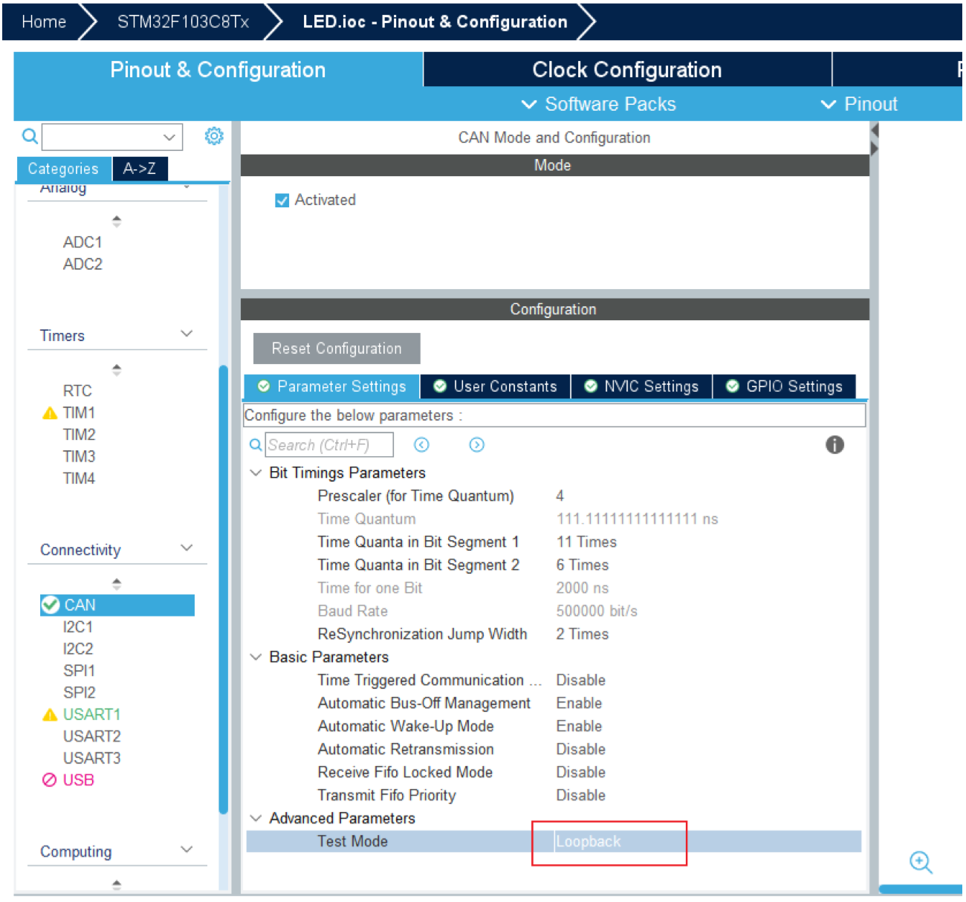Collapse Advanced Parameters group
Screen dimensions: 966x902
click(x=256, y=819)
